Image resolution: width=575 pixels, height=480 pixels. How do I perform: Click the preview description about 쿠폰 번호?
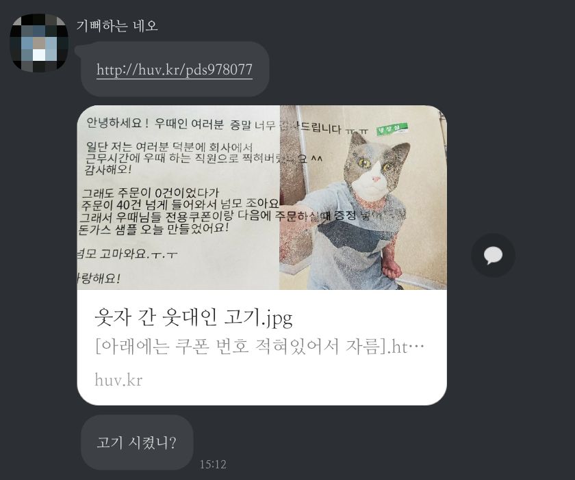259,346
